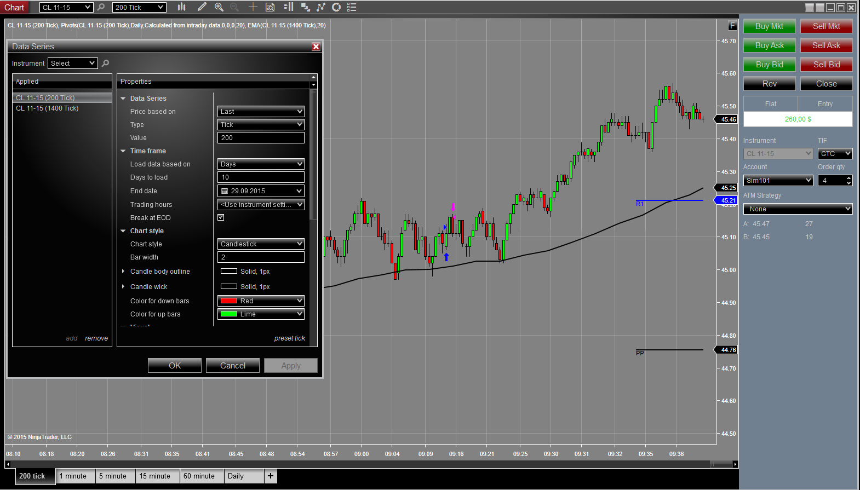Close the Data Series dialog with red X
Viewport: 860px width, 490px height.
point(316,47)
